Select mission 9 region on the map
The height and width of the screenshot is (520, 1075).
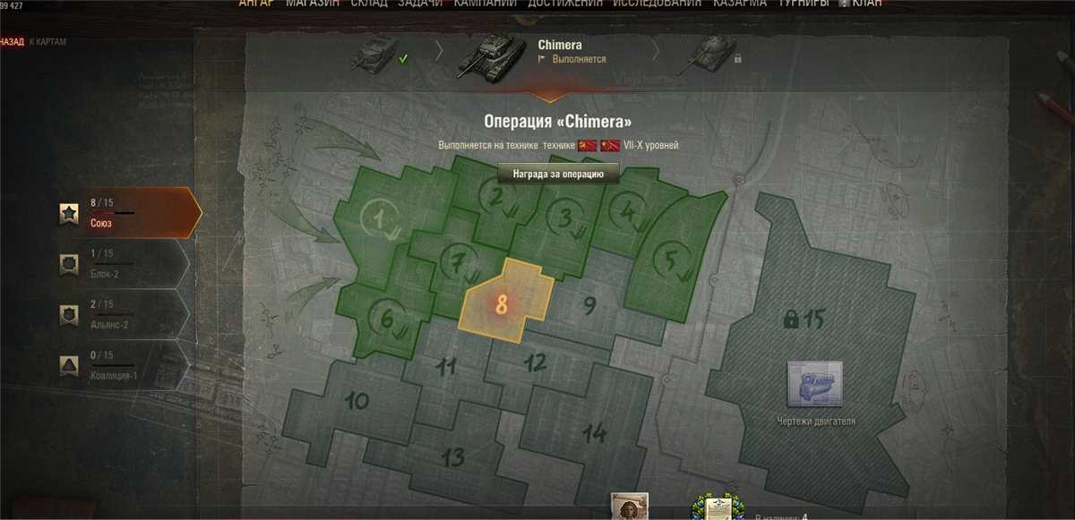589,306
